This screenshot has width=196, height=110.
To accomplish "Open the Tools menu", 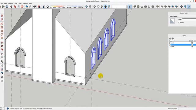I will 20,3.
